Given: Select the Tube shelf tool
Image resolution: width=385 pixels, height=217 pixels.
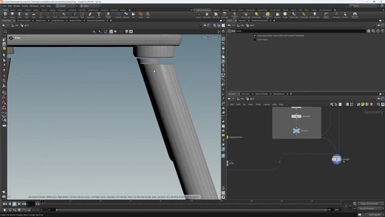Looking at the screenshot, I should pos(19,14).
